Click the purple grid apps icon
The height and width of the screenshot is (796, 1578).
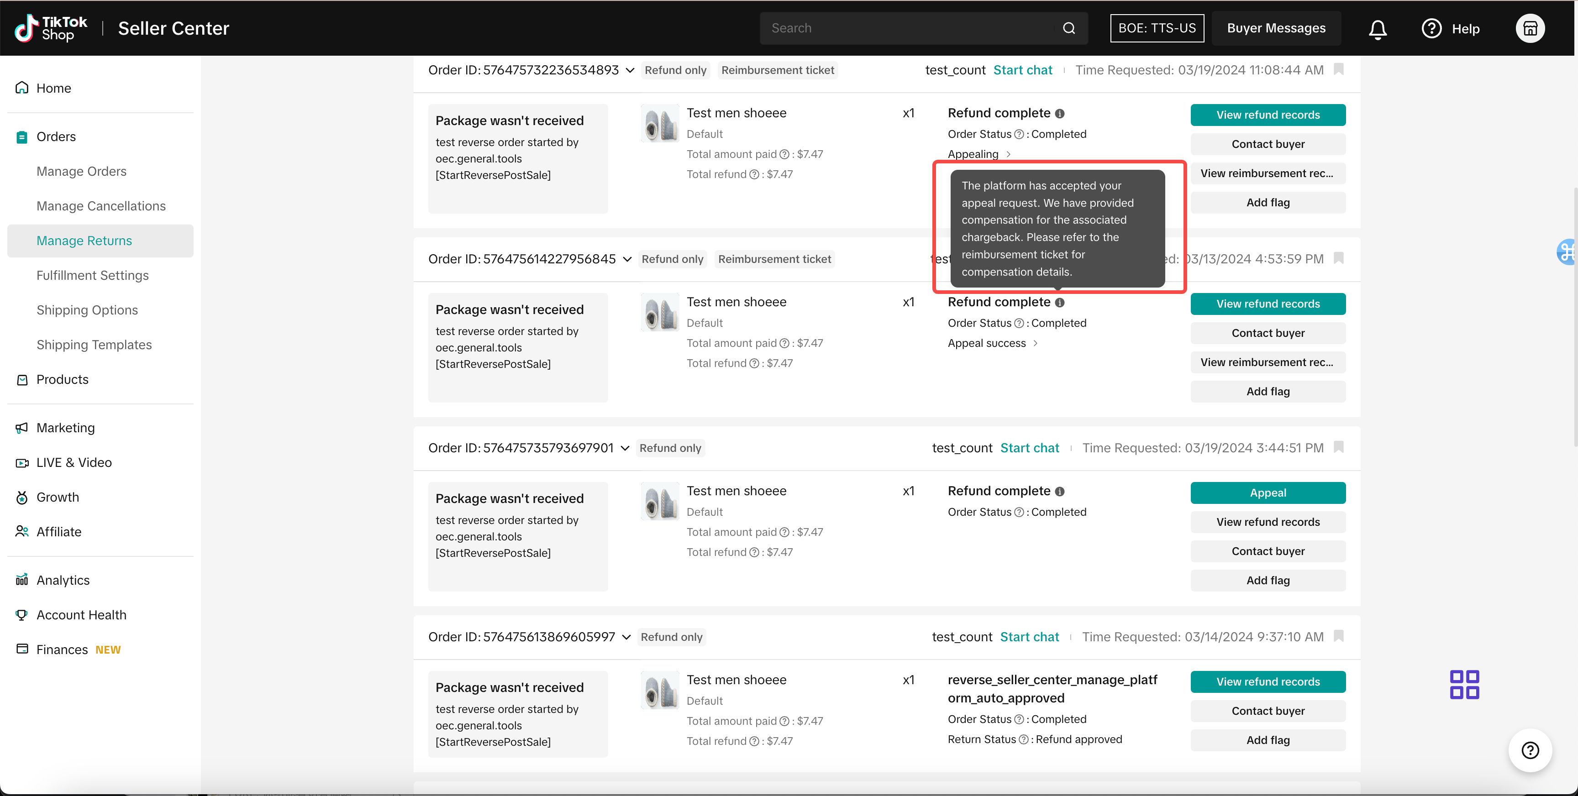(1464, 685)
